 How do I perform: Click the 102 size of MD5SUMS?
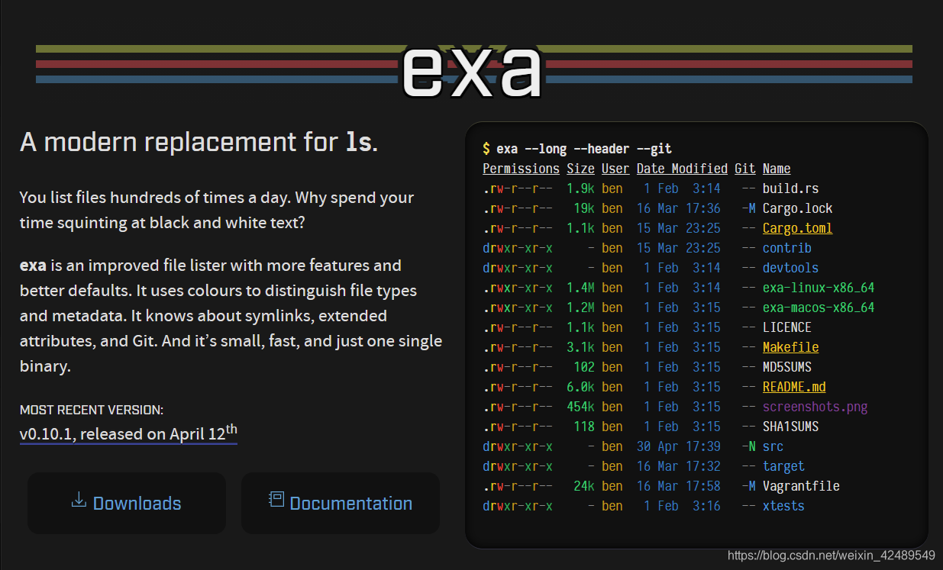[x=584, y=367]
